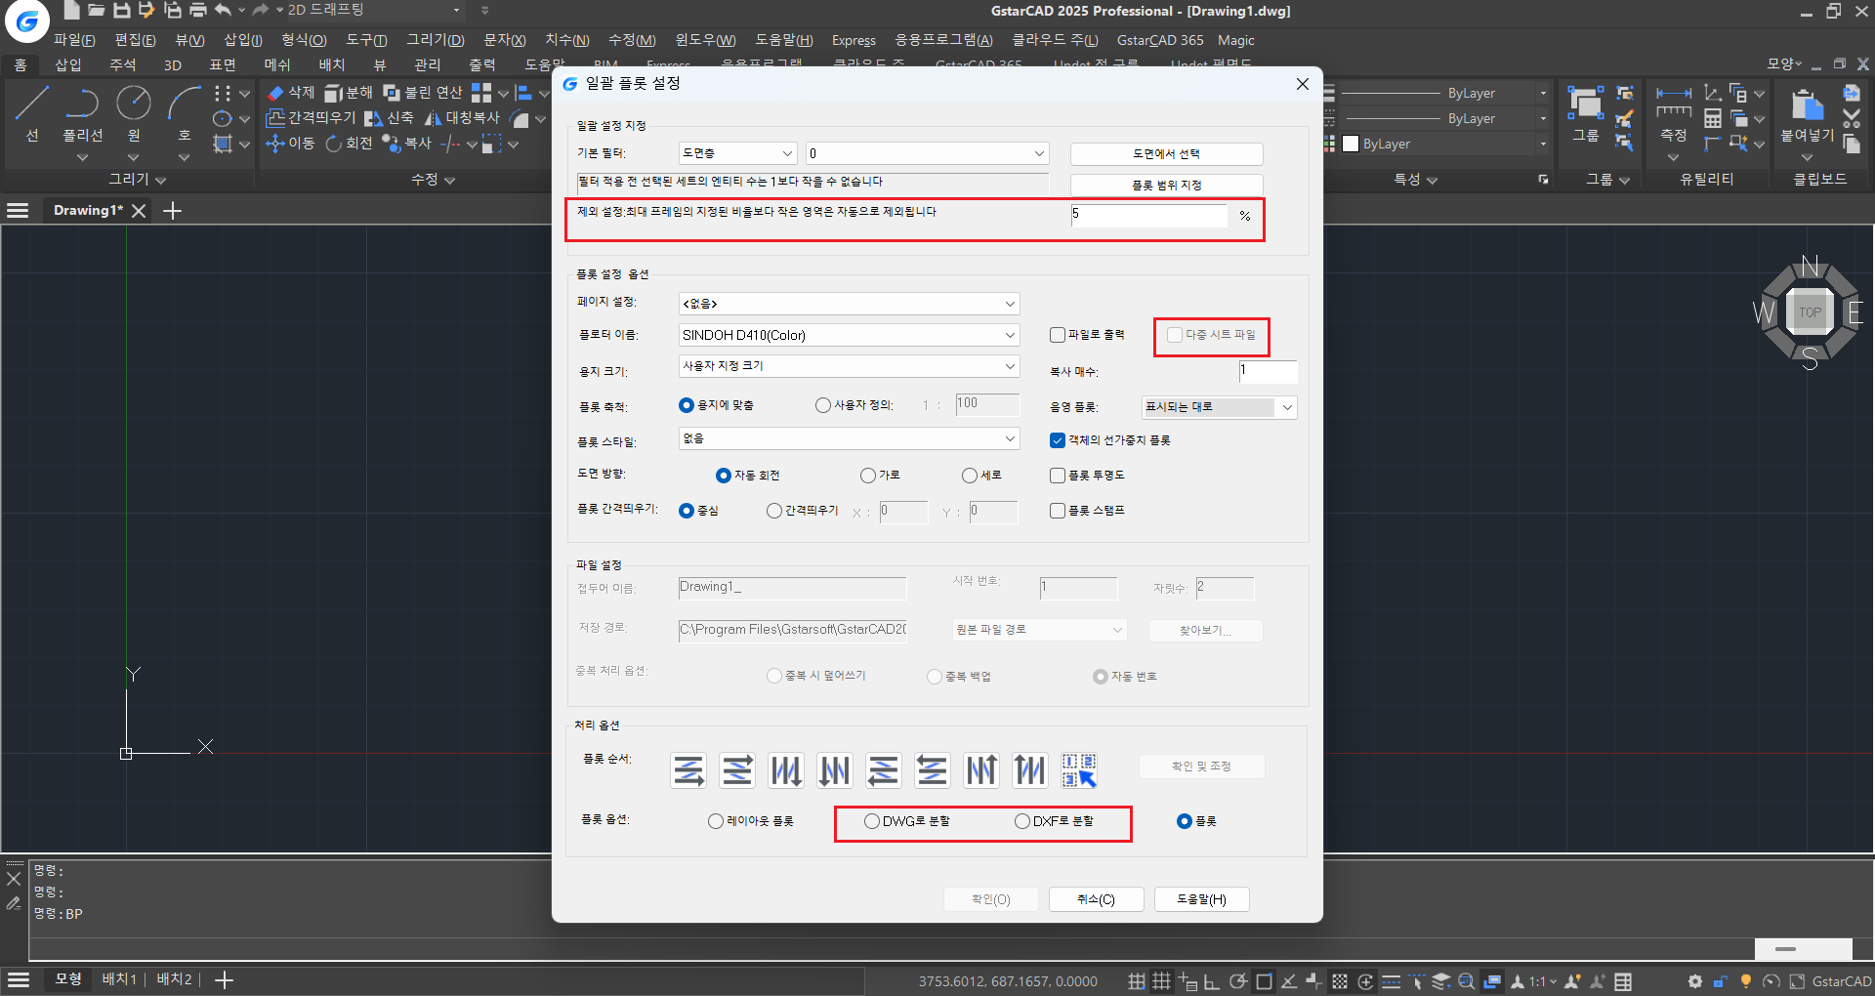Choose plot order left-to-right ending bottom right
1875x996 pixels.
[x=688, y=770]
